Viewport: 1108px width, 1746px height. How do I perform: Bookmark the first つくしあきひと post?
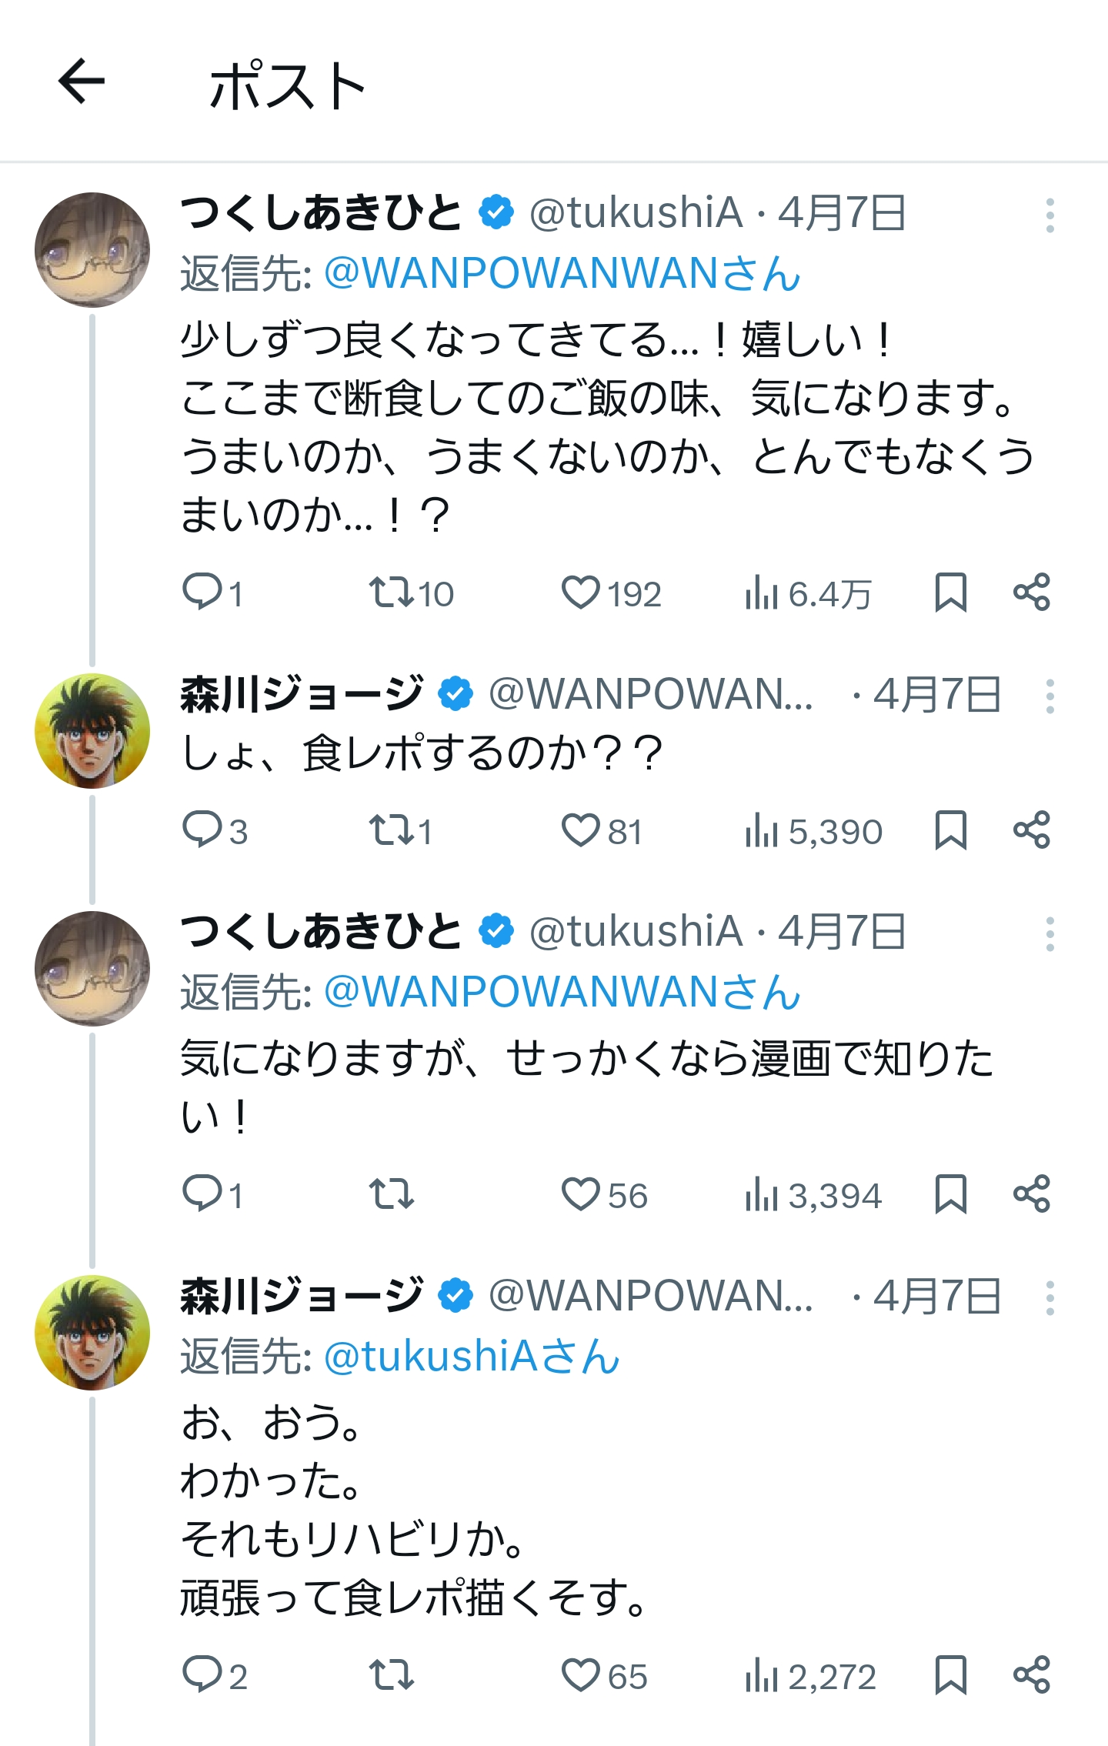tap(950, 593)
